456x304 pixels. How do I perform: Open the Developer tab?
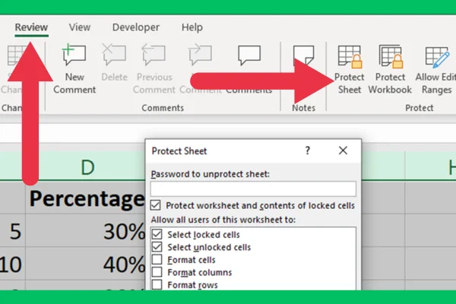136,27
